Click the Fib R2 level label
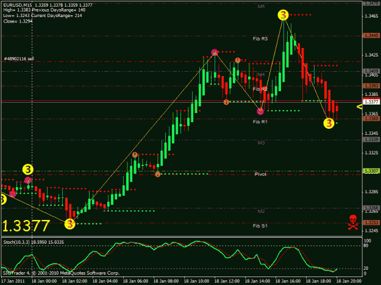The width and height of the screenshot is (381, 285). pyautogui.click(x=260, y=89)
